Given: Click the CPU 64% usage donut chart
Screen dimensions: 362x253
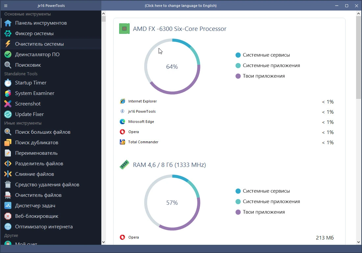Looking at the screenshot, I should click(x=172, y=67).
